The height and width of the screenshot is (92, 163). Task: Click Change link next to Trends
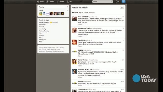(x=46, y=20)
